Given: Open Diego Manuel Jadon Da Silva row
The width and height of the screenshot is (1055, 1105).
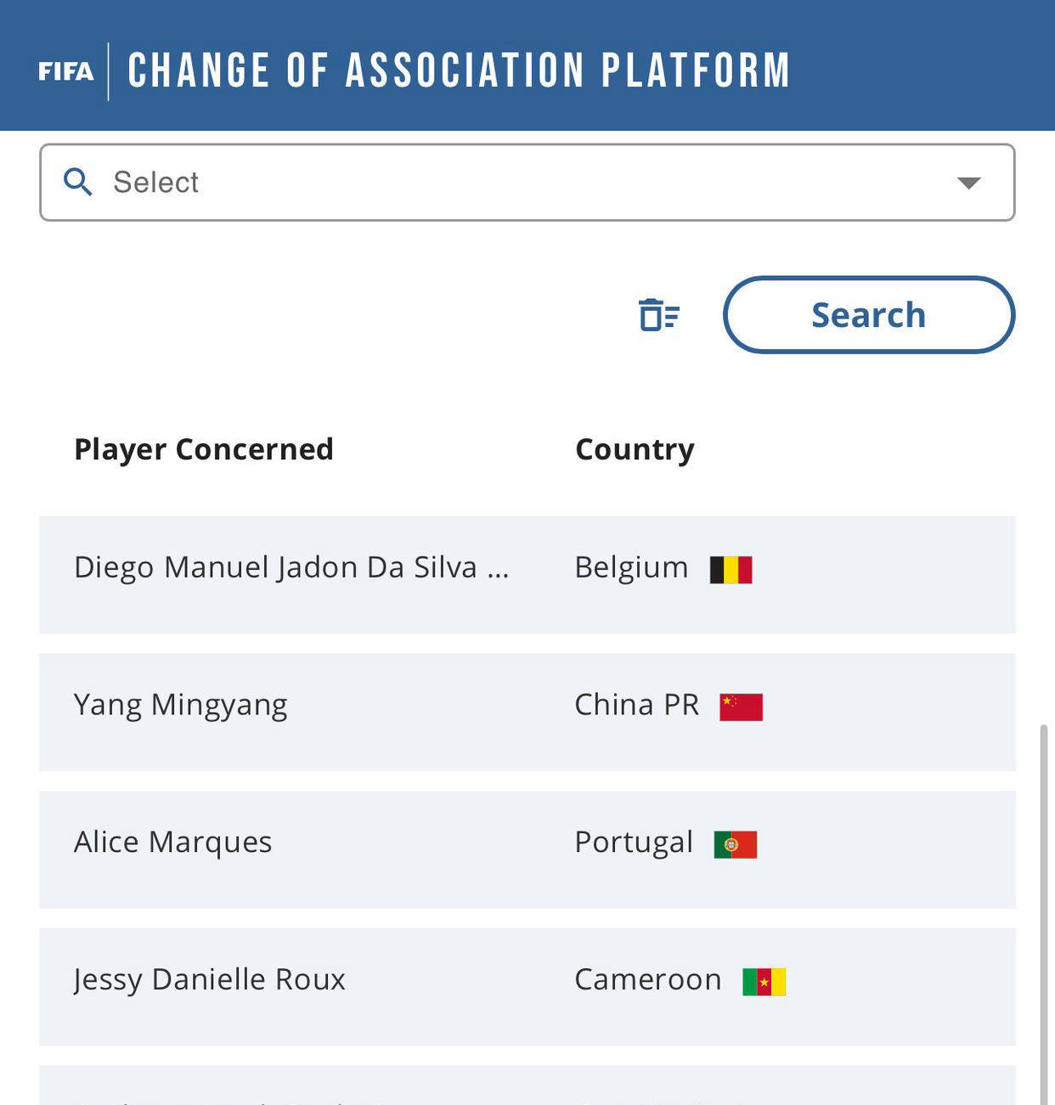Looking at the screenshot, I should 527,575.
